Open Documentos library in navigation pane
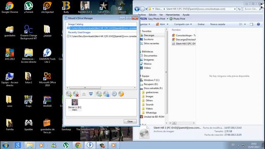265x149 pixels. 150,55
